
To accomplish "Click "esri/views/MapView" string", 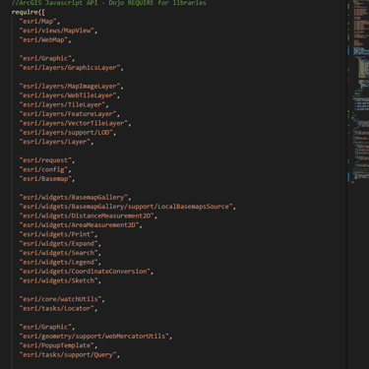I will pos(57,31).
